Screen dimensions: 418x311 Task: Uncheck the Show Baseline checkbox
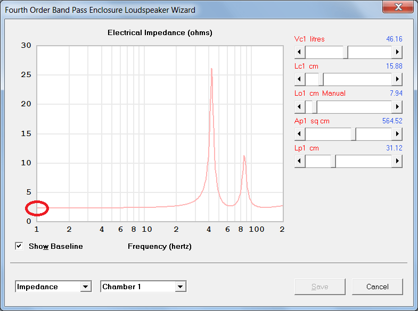click(19, 246)
